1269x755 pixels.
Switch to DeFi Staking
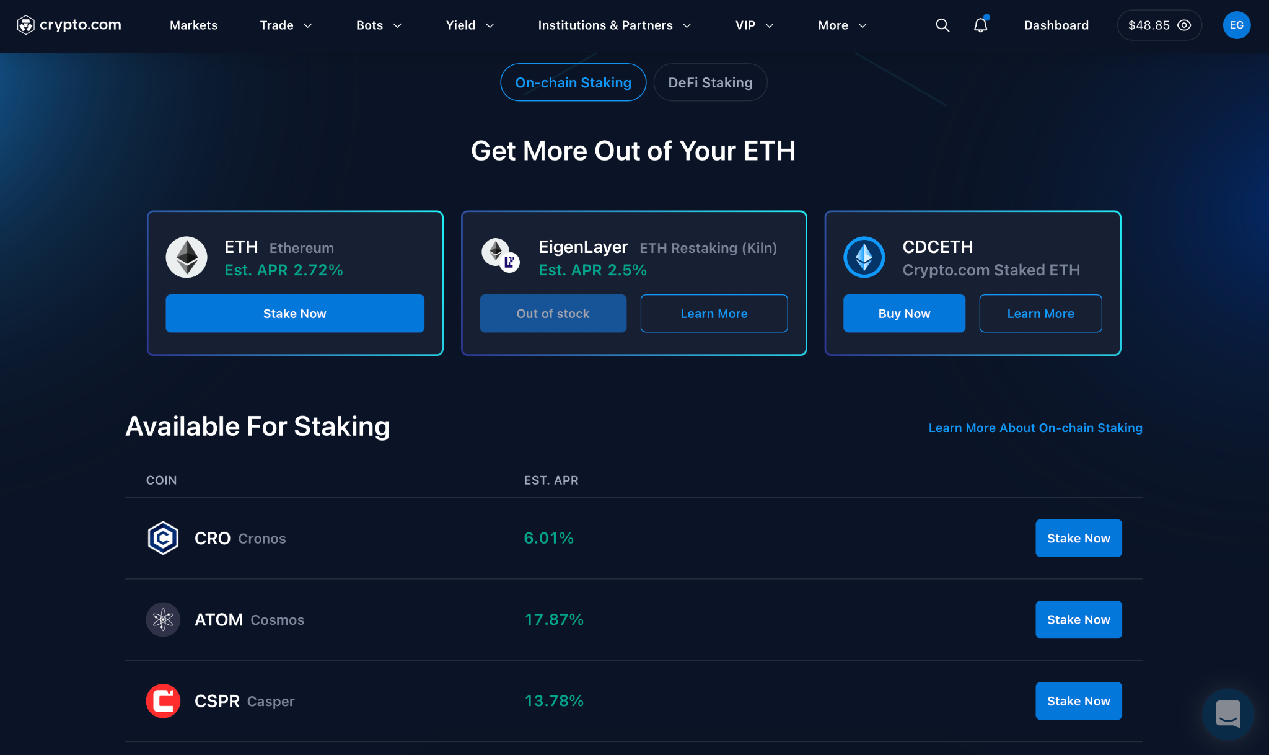(710, 82)
